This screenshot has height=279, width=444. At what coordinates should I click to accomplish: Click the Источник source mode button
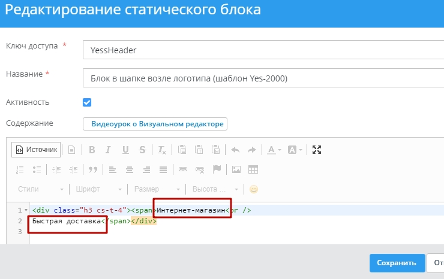click(37, 150)
